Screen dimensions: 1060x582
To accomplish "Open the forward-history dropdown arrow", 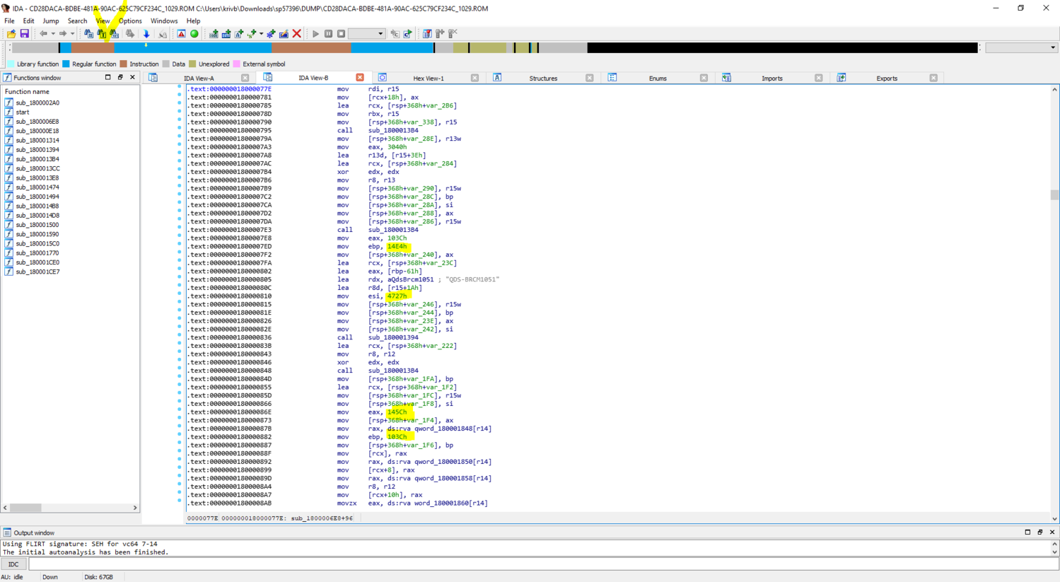I will click(72, 34).
